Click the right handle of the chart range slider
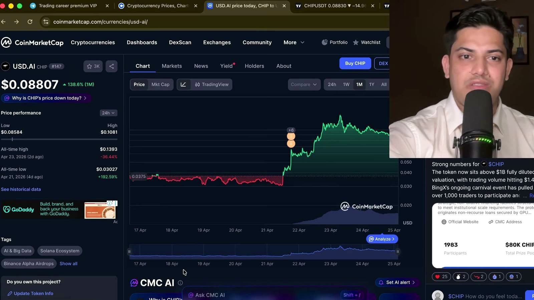 click(398, 251)
